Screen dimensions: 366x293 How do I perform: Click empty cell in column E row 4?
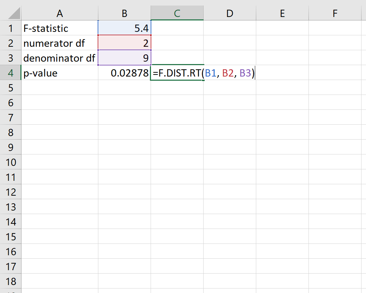pyautogui.click(x=282, y=73)
